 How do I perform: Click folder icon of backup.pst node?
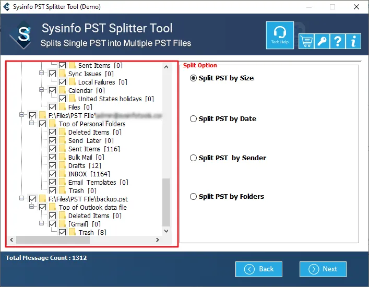coord(43,199)
